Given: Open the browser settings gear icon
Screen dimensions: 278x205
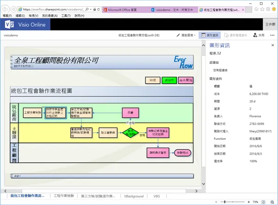Looking at the screenshot, I should click(x=268, y=9).
